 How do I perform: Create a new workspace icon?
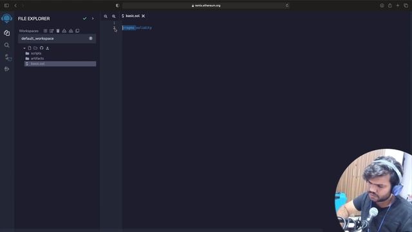click(45, 31)
